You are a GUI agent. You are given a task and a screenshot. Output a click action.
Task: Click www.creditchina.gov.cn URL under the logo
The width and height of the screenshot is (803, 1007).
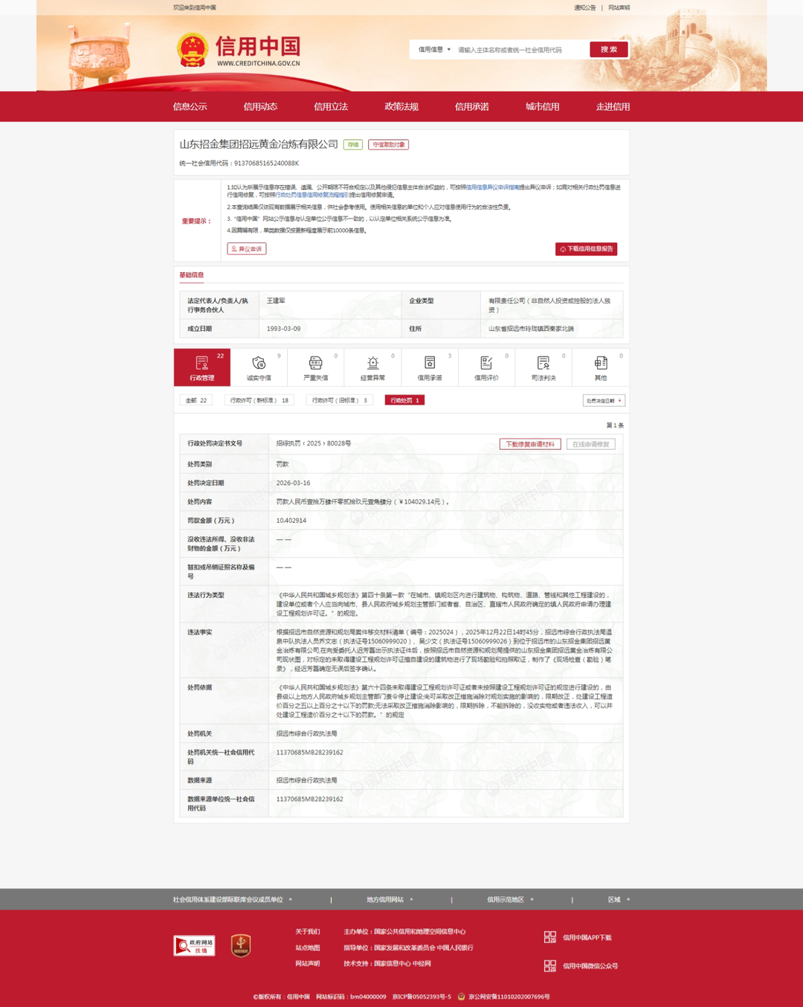click(x=259, y=63)
